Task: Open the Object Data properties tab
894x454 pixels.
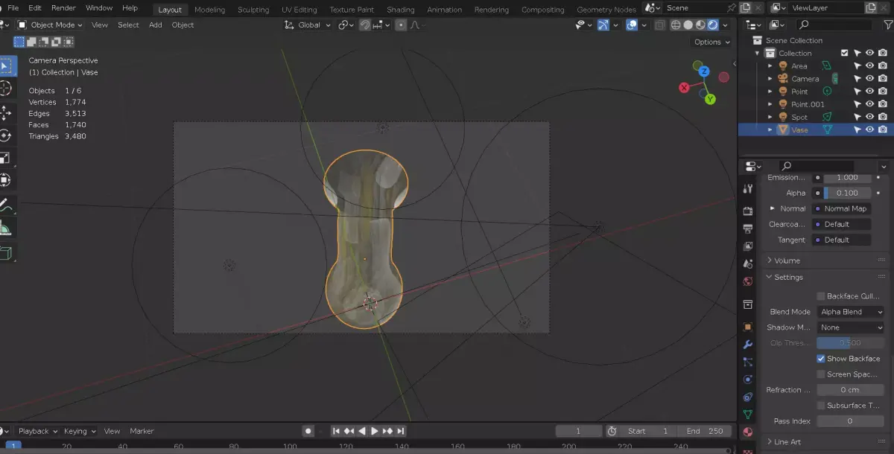Action: pos(748,415)
